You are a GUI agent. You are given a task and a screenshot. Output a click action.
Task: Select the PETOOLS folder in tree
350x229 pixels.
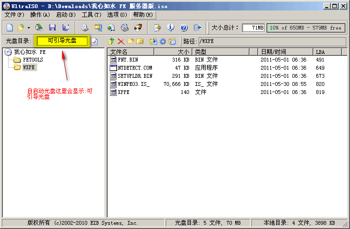tap(33, 60)
